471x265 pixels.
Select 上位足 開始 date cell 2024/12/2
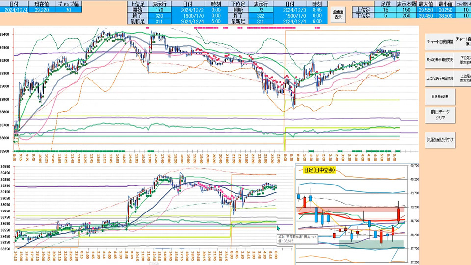click(x=188, y=10)
